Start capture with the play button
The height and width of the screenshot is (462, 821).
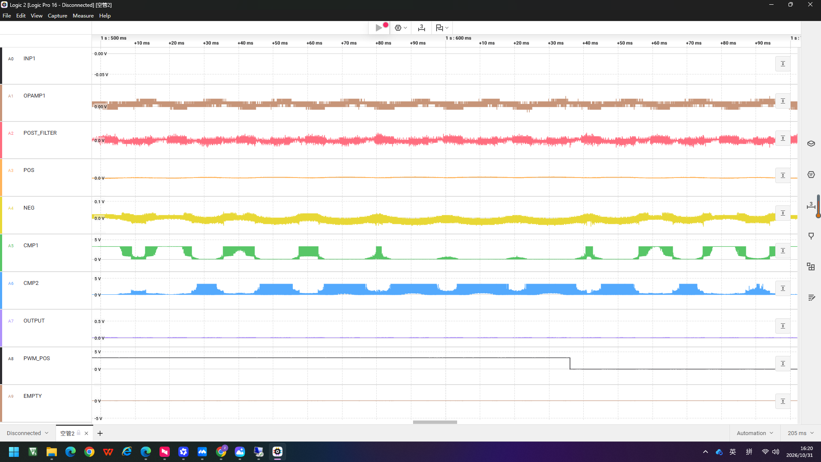pyautogui.click(x=379, y=28)
